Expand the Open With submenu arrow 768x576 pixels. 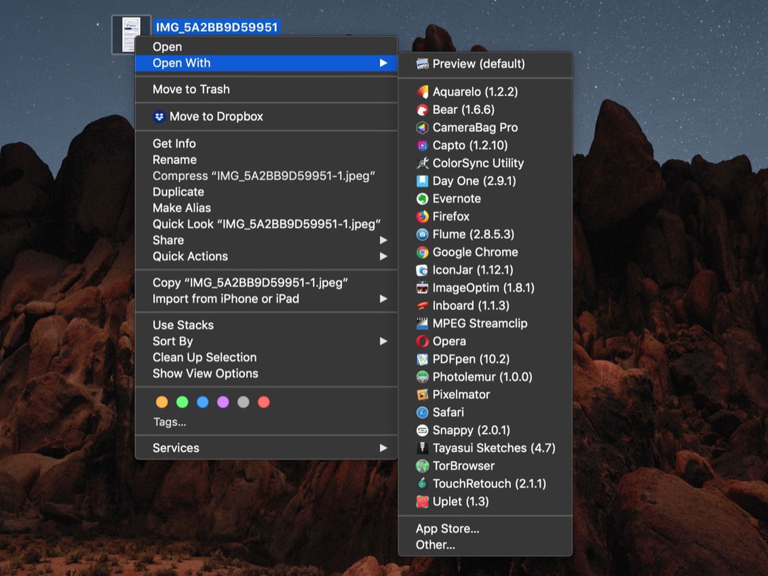pyautogui.click(x=383, y=63)
